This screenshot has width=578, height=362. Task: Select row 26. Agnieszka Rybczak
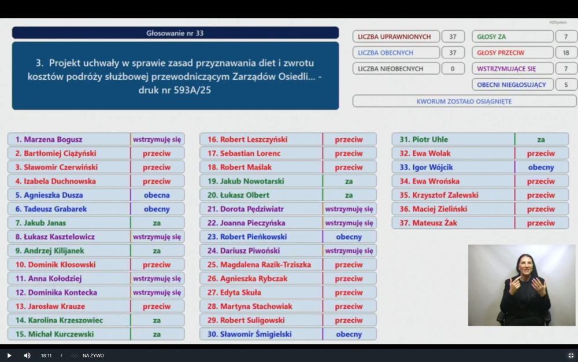coord(288,278)
